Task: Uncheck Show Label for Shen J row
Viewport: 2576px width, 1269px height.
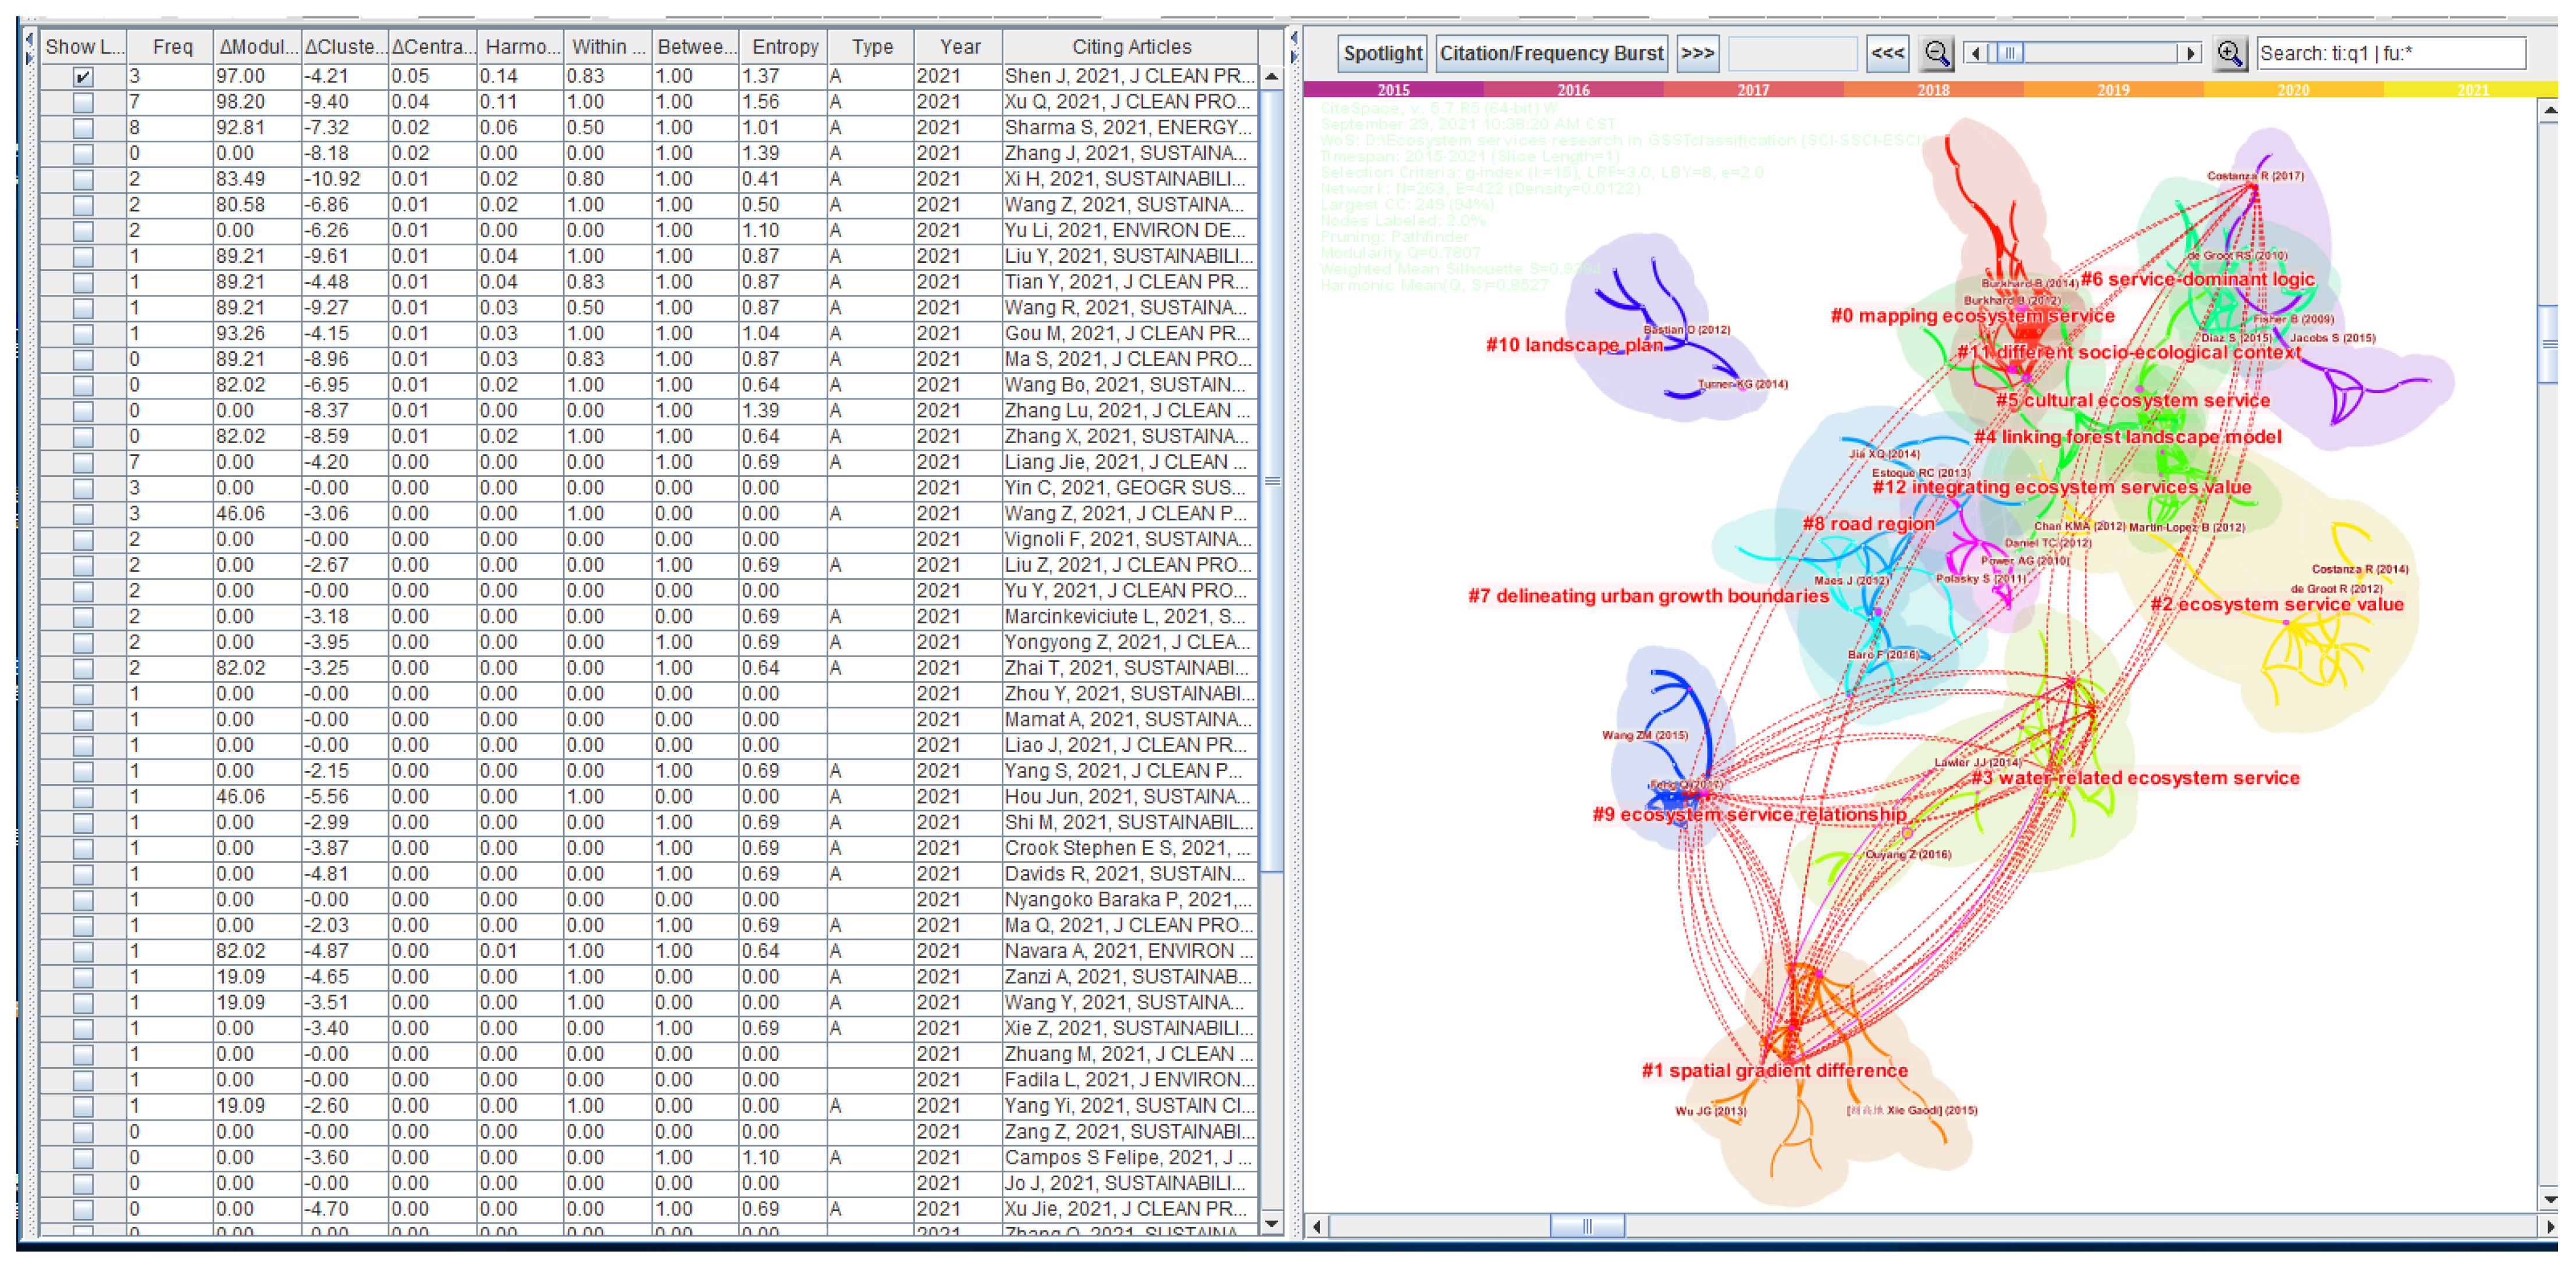Action: (x=83, y=76)
